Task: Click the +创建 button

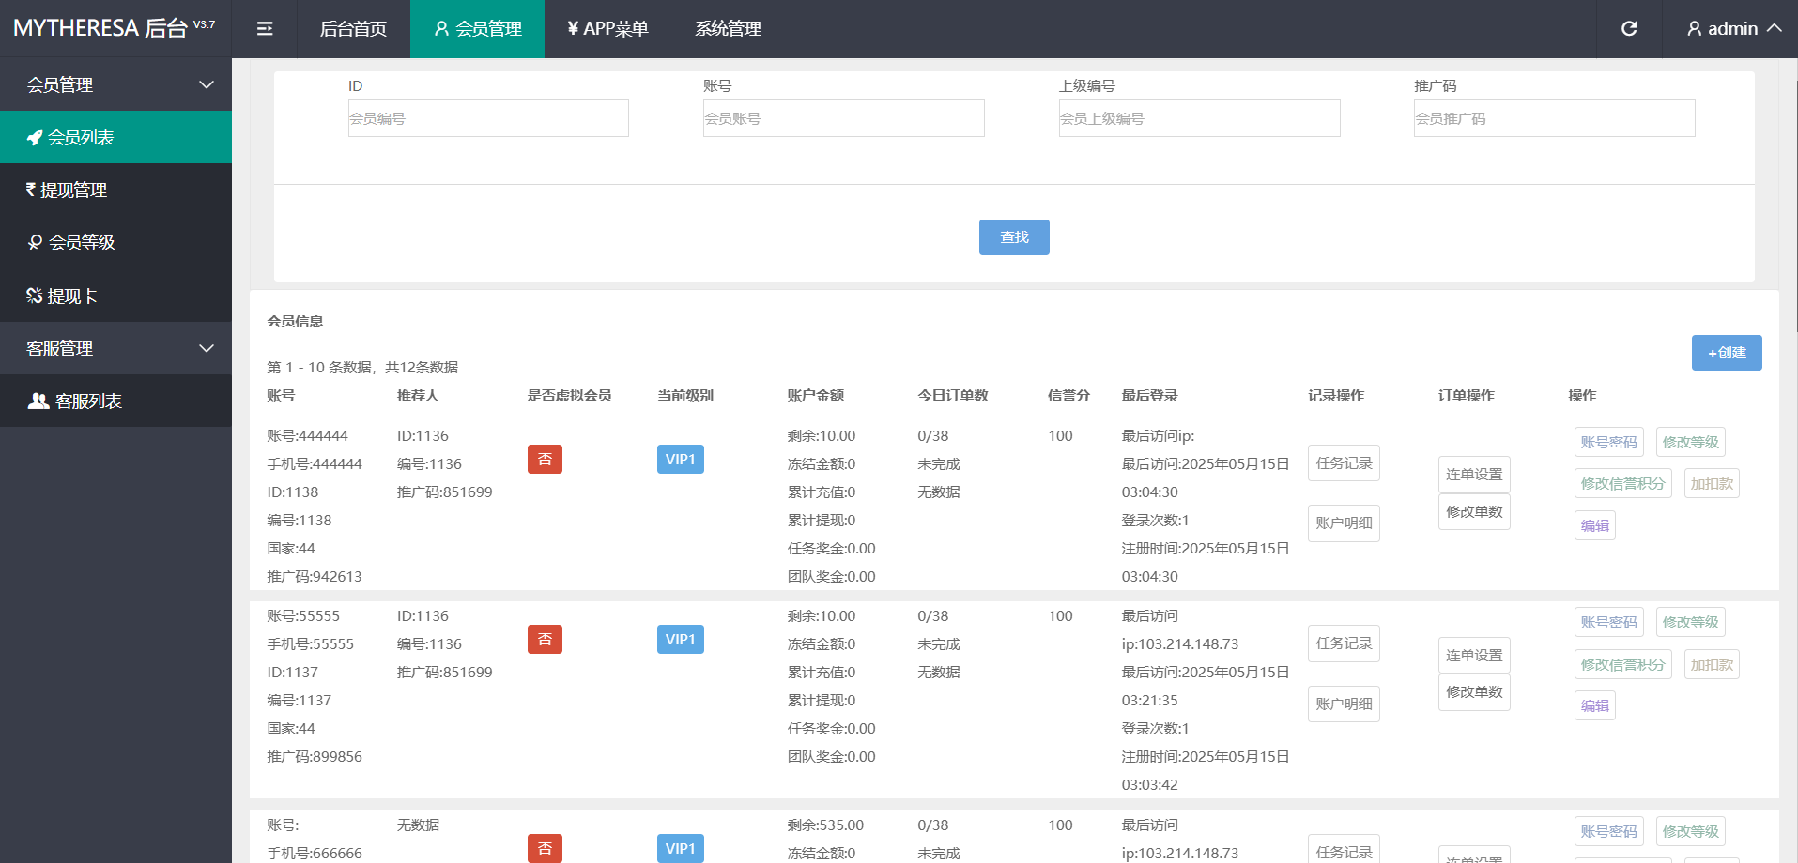Action: click(1726, 353)
